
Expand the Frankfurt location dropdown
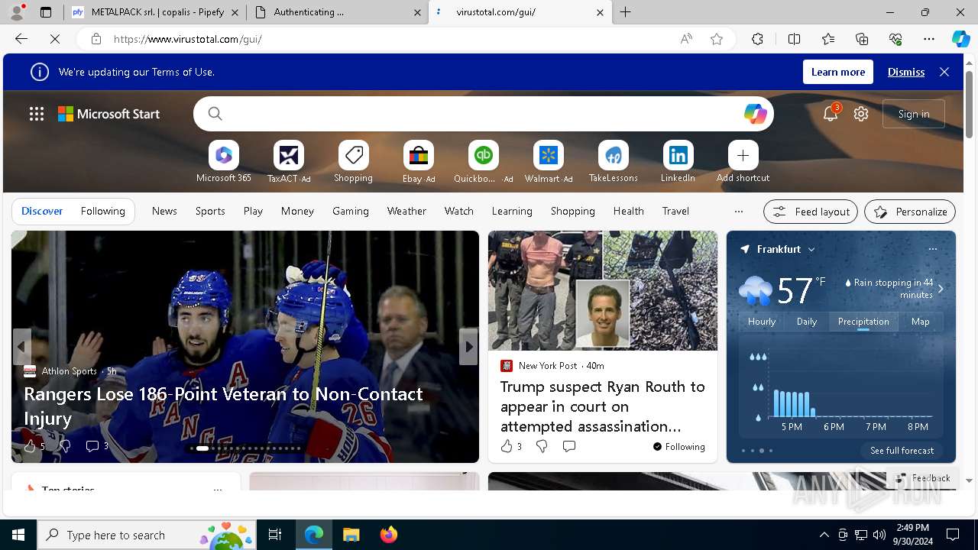[x=811, y=250]
